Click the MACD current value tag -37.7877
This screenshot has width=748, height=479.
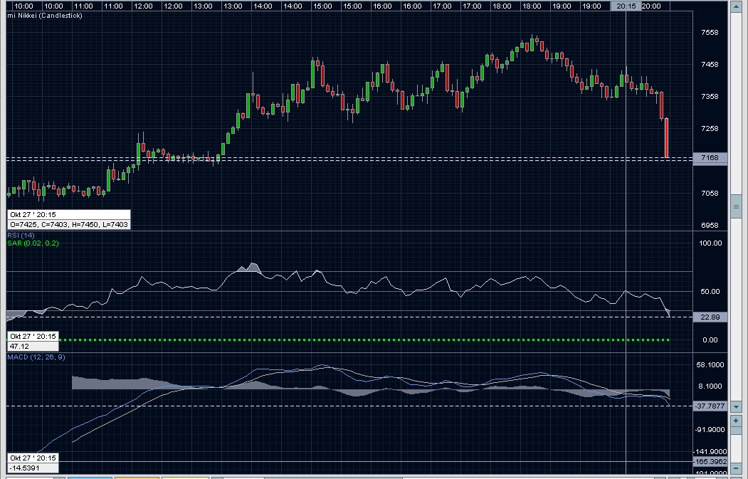click(710, 406)
